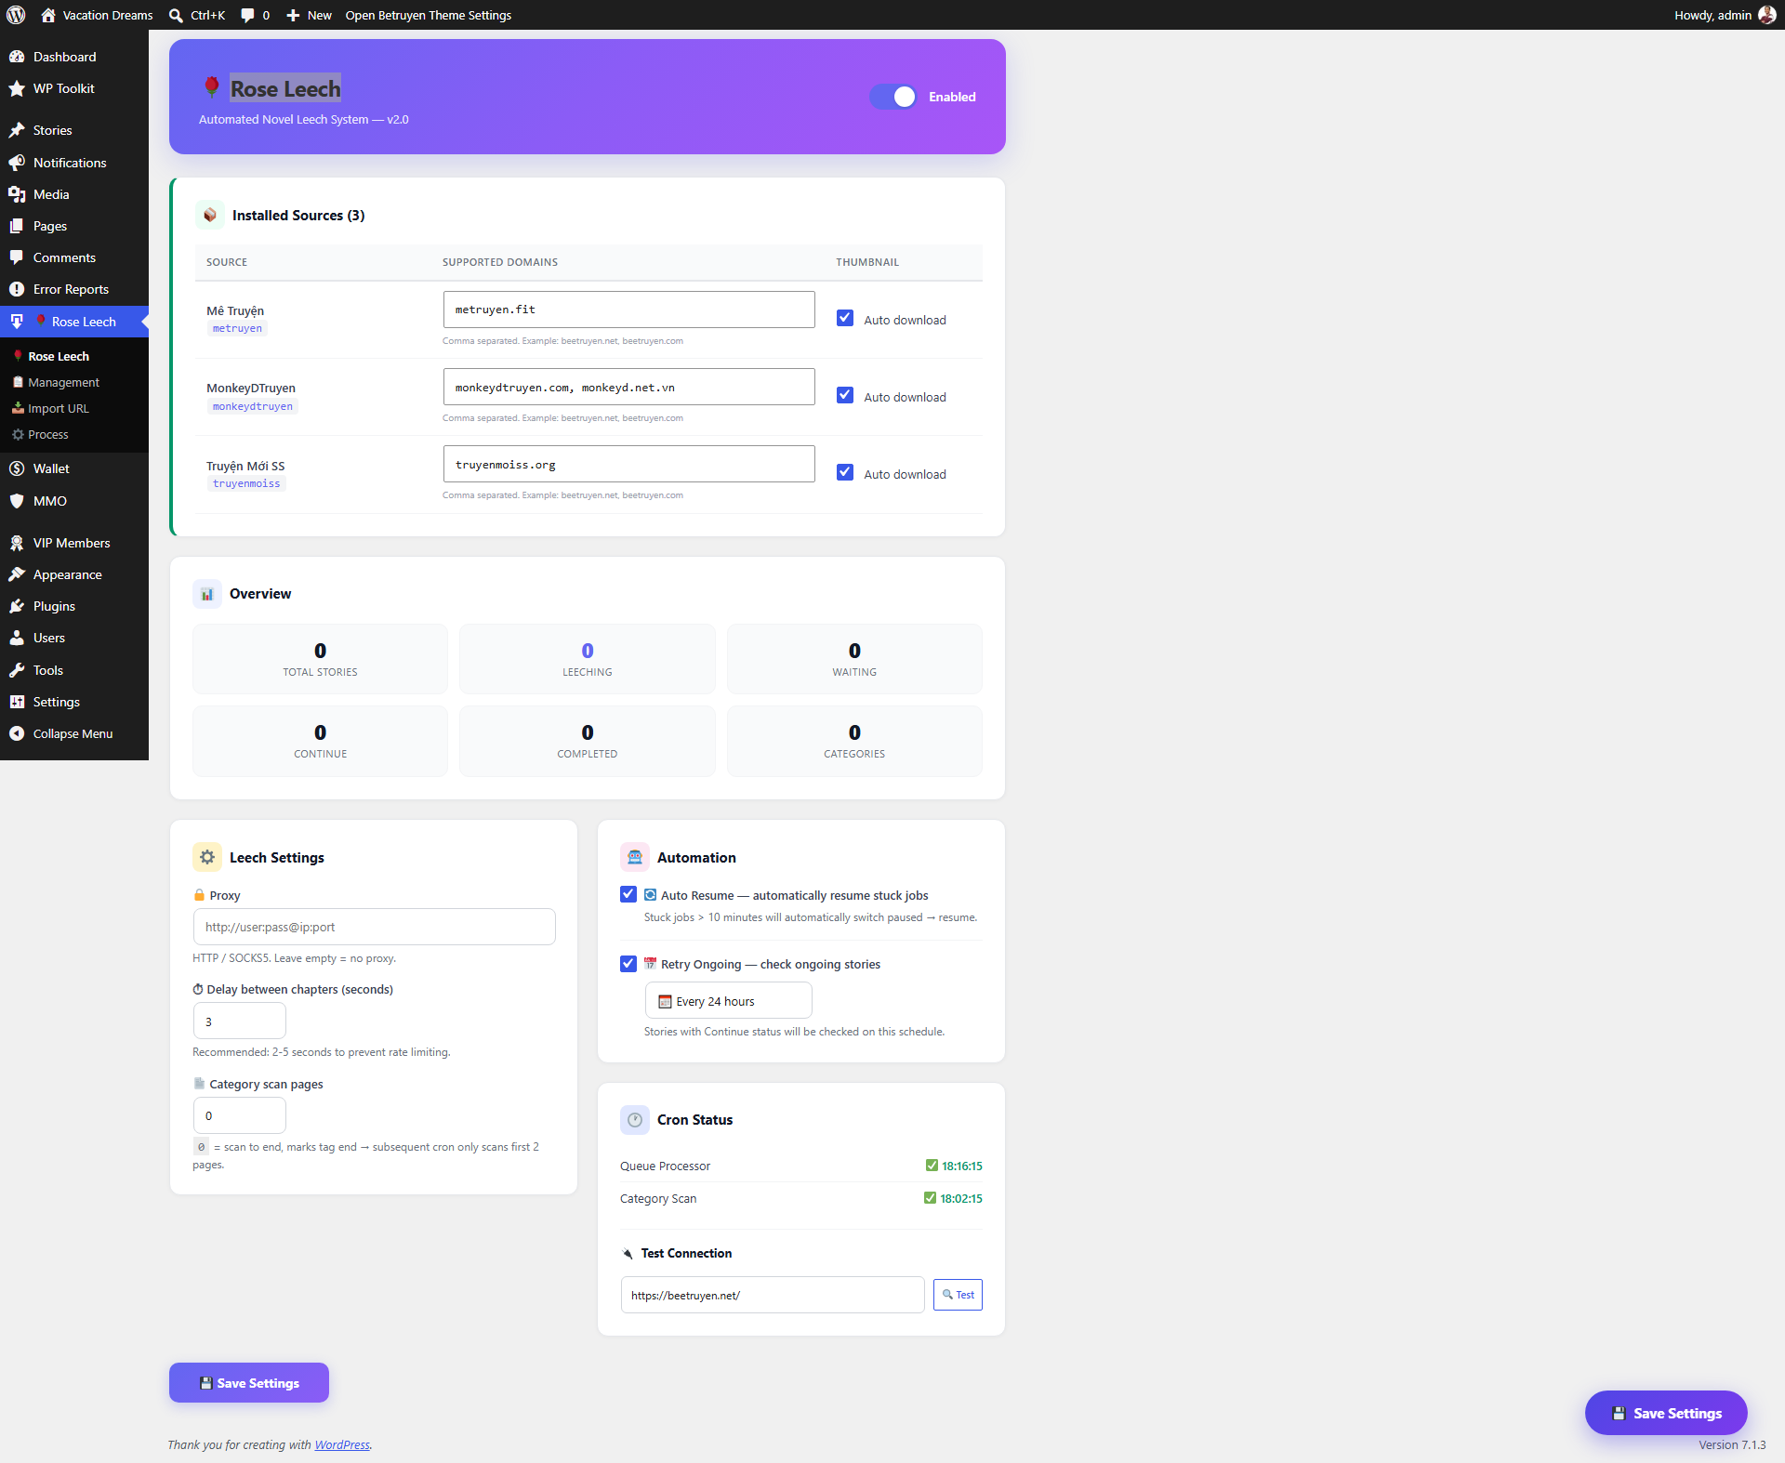Toggle the Auto Resume checkbox
Viewport: 1785px width, 1463px height.
[628, 894]
